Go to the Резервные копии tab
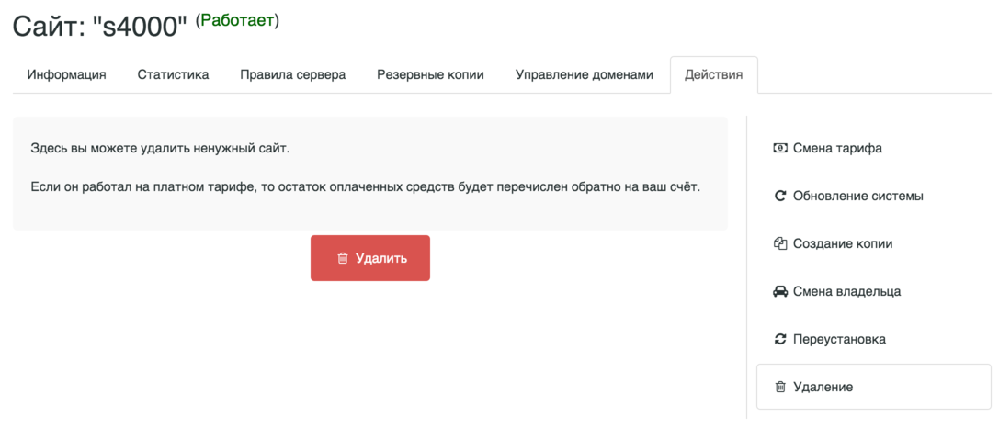 [x=431, y=74]
